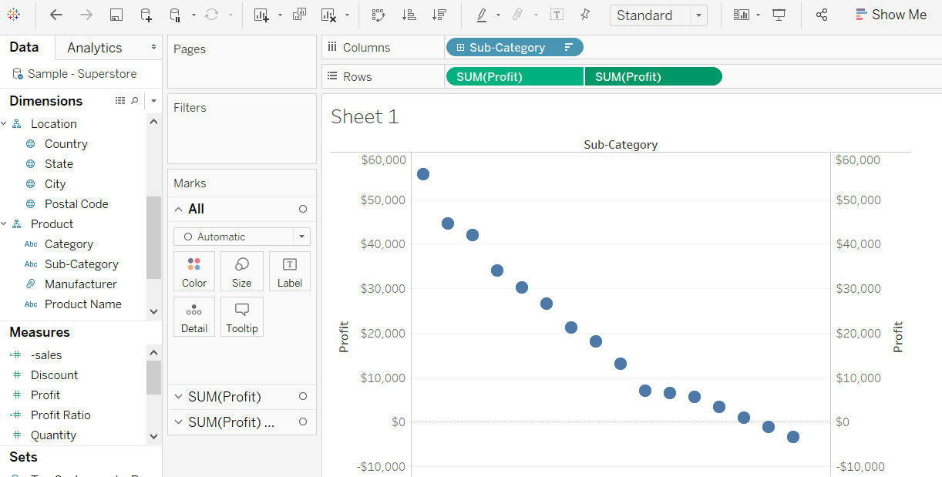Screen dimensions: 942x477
Task: Click the highlight pen icon
Action: point(482,15)
